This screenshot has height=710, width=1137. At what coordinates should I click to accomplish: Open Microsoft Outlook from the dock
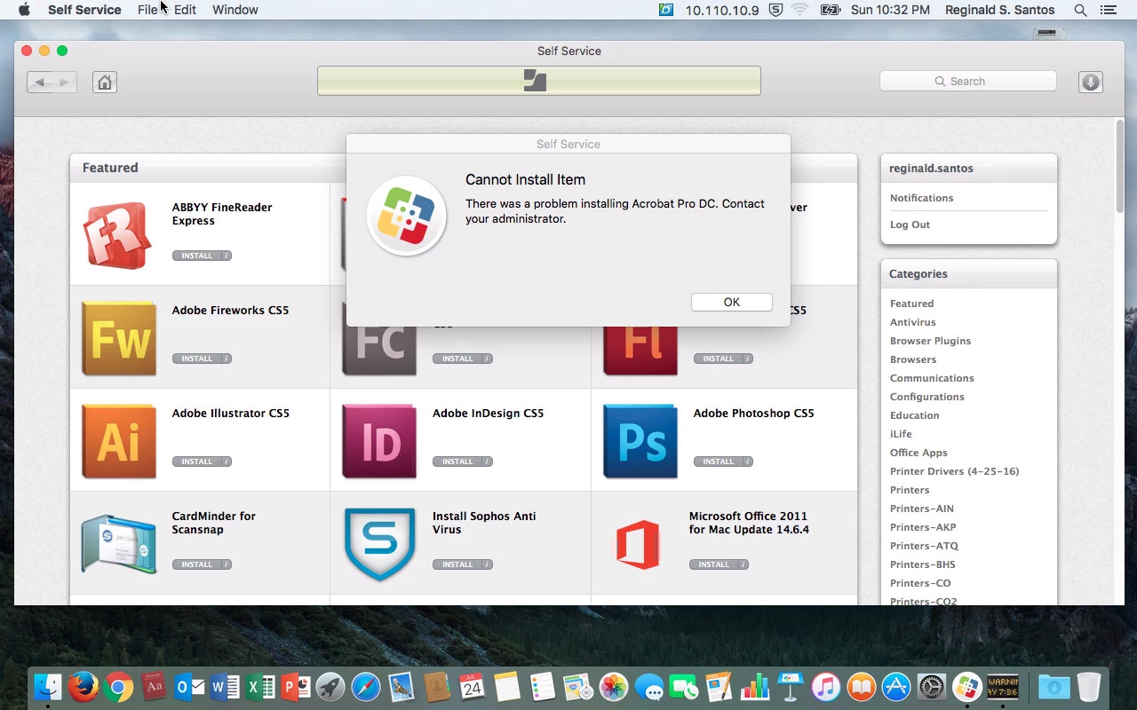point(189,686)
